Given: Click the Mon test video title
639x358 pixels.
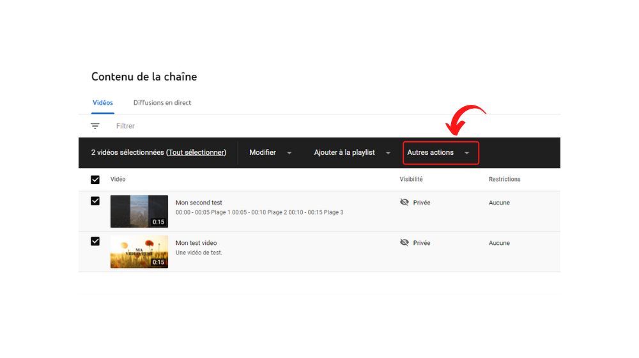Looking at the screenshot, I should pos(196,243).
